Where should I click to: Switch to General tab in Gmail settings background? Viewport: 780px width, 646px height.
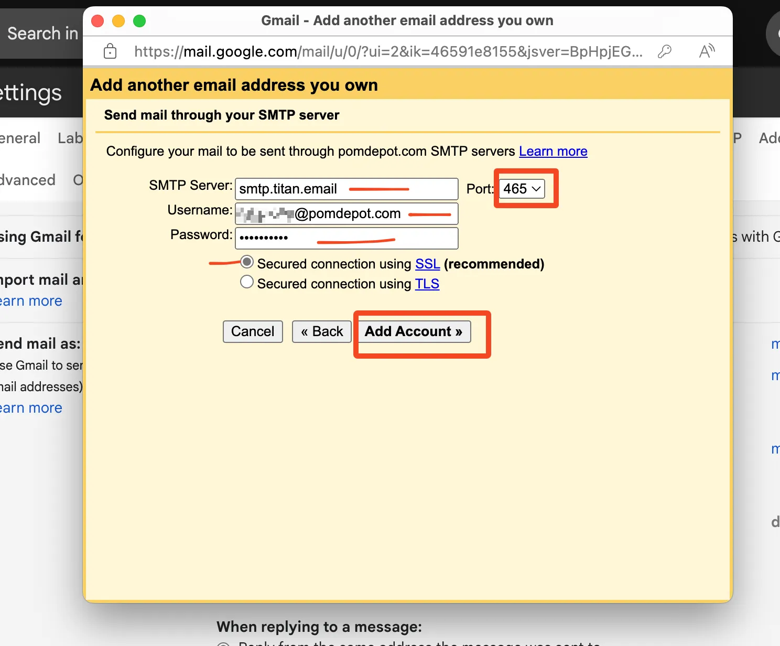[x=20, y=138]
